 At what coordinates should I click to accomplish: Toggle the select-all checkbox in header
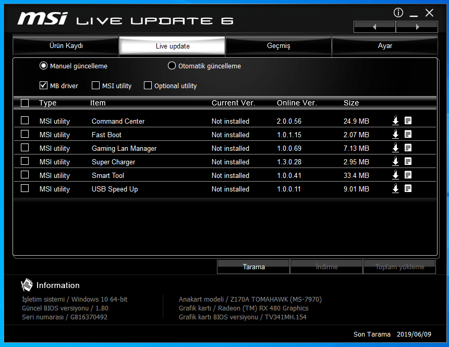(x=25, y=103)
